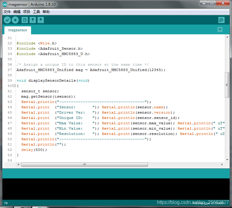Click the black console output area

[116, 189]
